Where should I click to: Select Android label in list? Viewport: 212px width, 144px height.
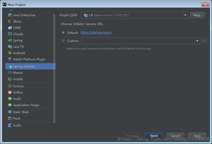point(19,53)
